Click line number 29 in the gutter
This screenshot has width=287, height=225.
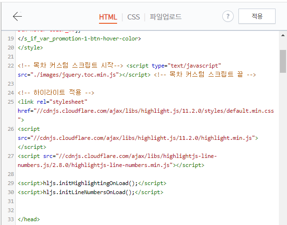click(x=11, y=183)
